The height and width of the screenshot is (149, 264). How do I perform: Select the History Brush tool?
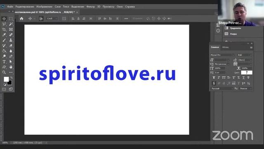(4, 46)
